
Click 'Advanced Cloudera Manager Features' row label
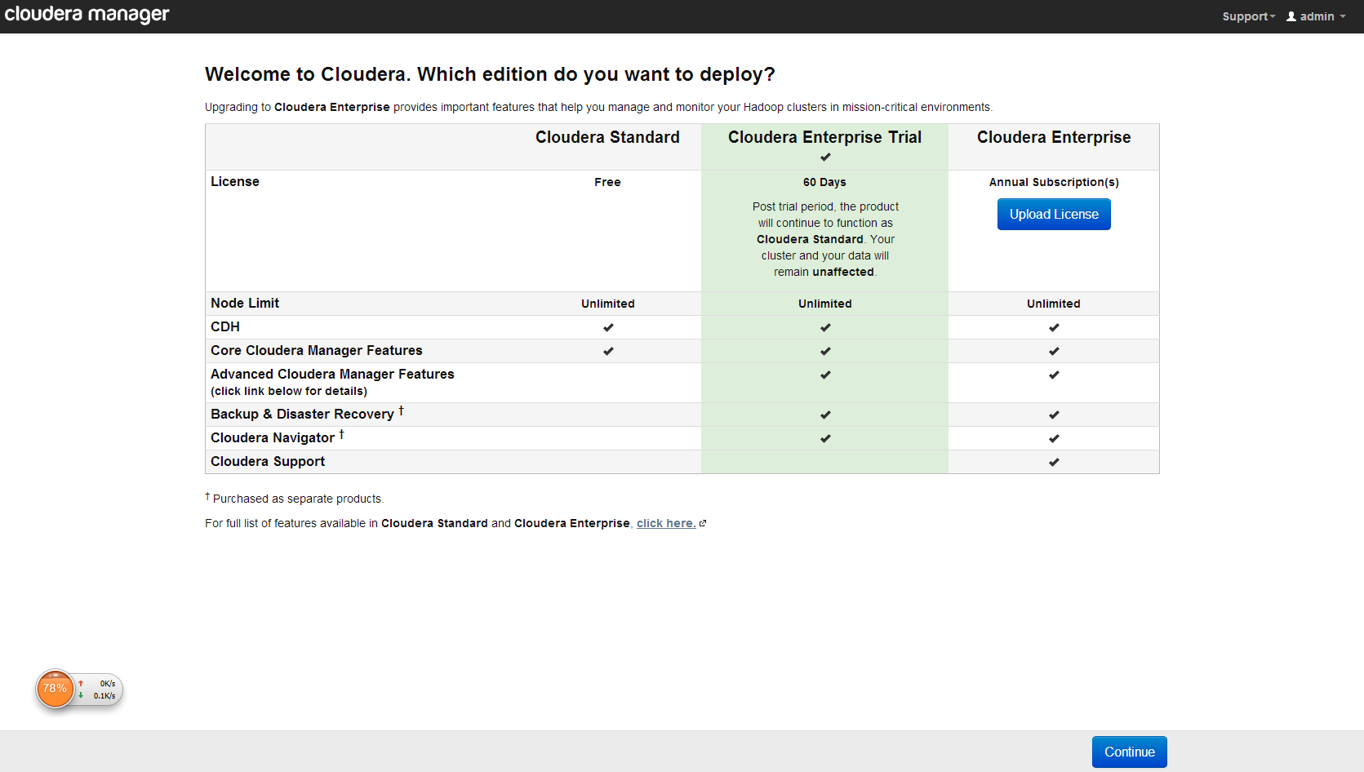(332, 374)
